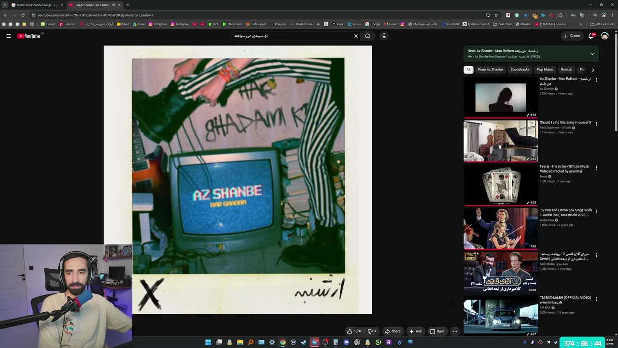
Task: Mute the Az Shanbe tab audio speaker icon
Action: coord(113,5)
